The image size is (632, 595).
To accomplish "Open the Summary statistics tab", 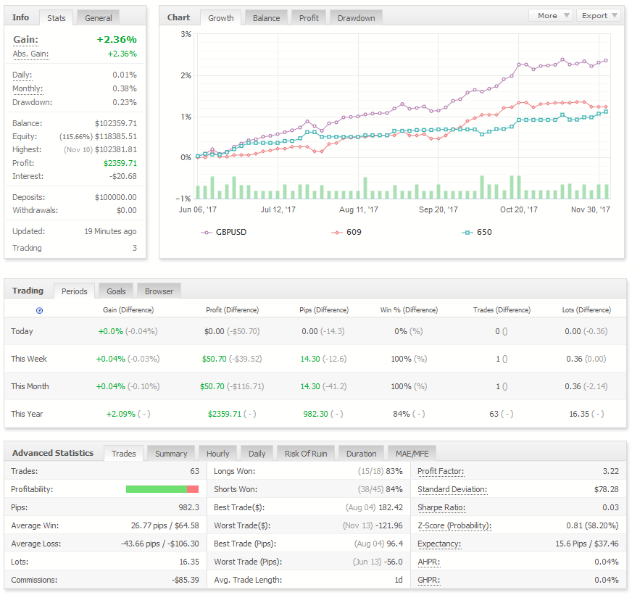I will click(171, 454).
